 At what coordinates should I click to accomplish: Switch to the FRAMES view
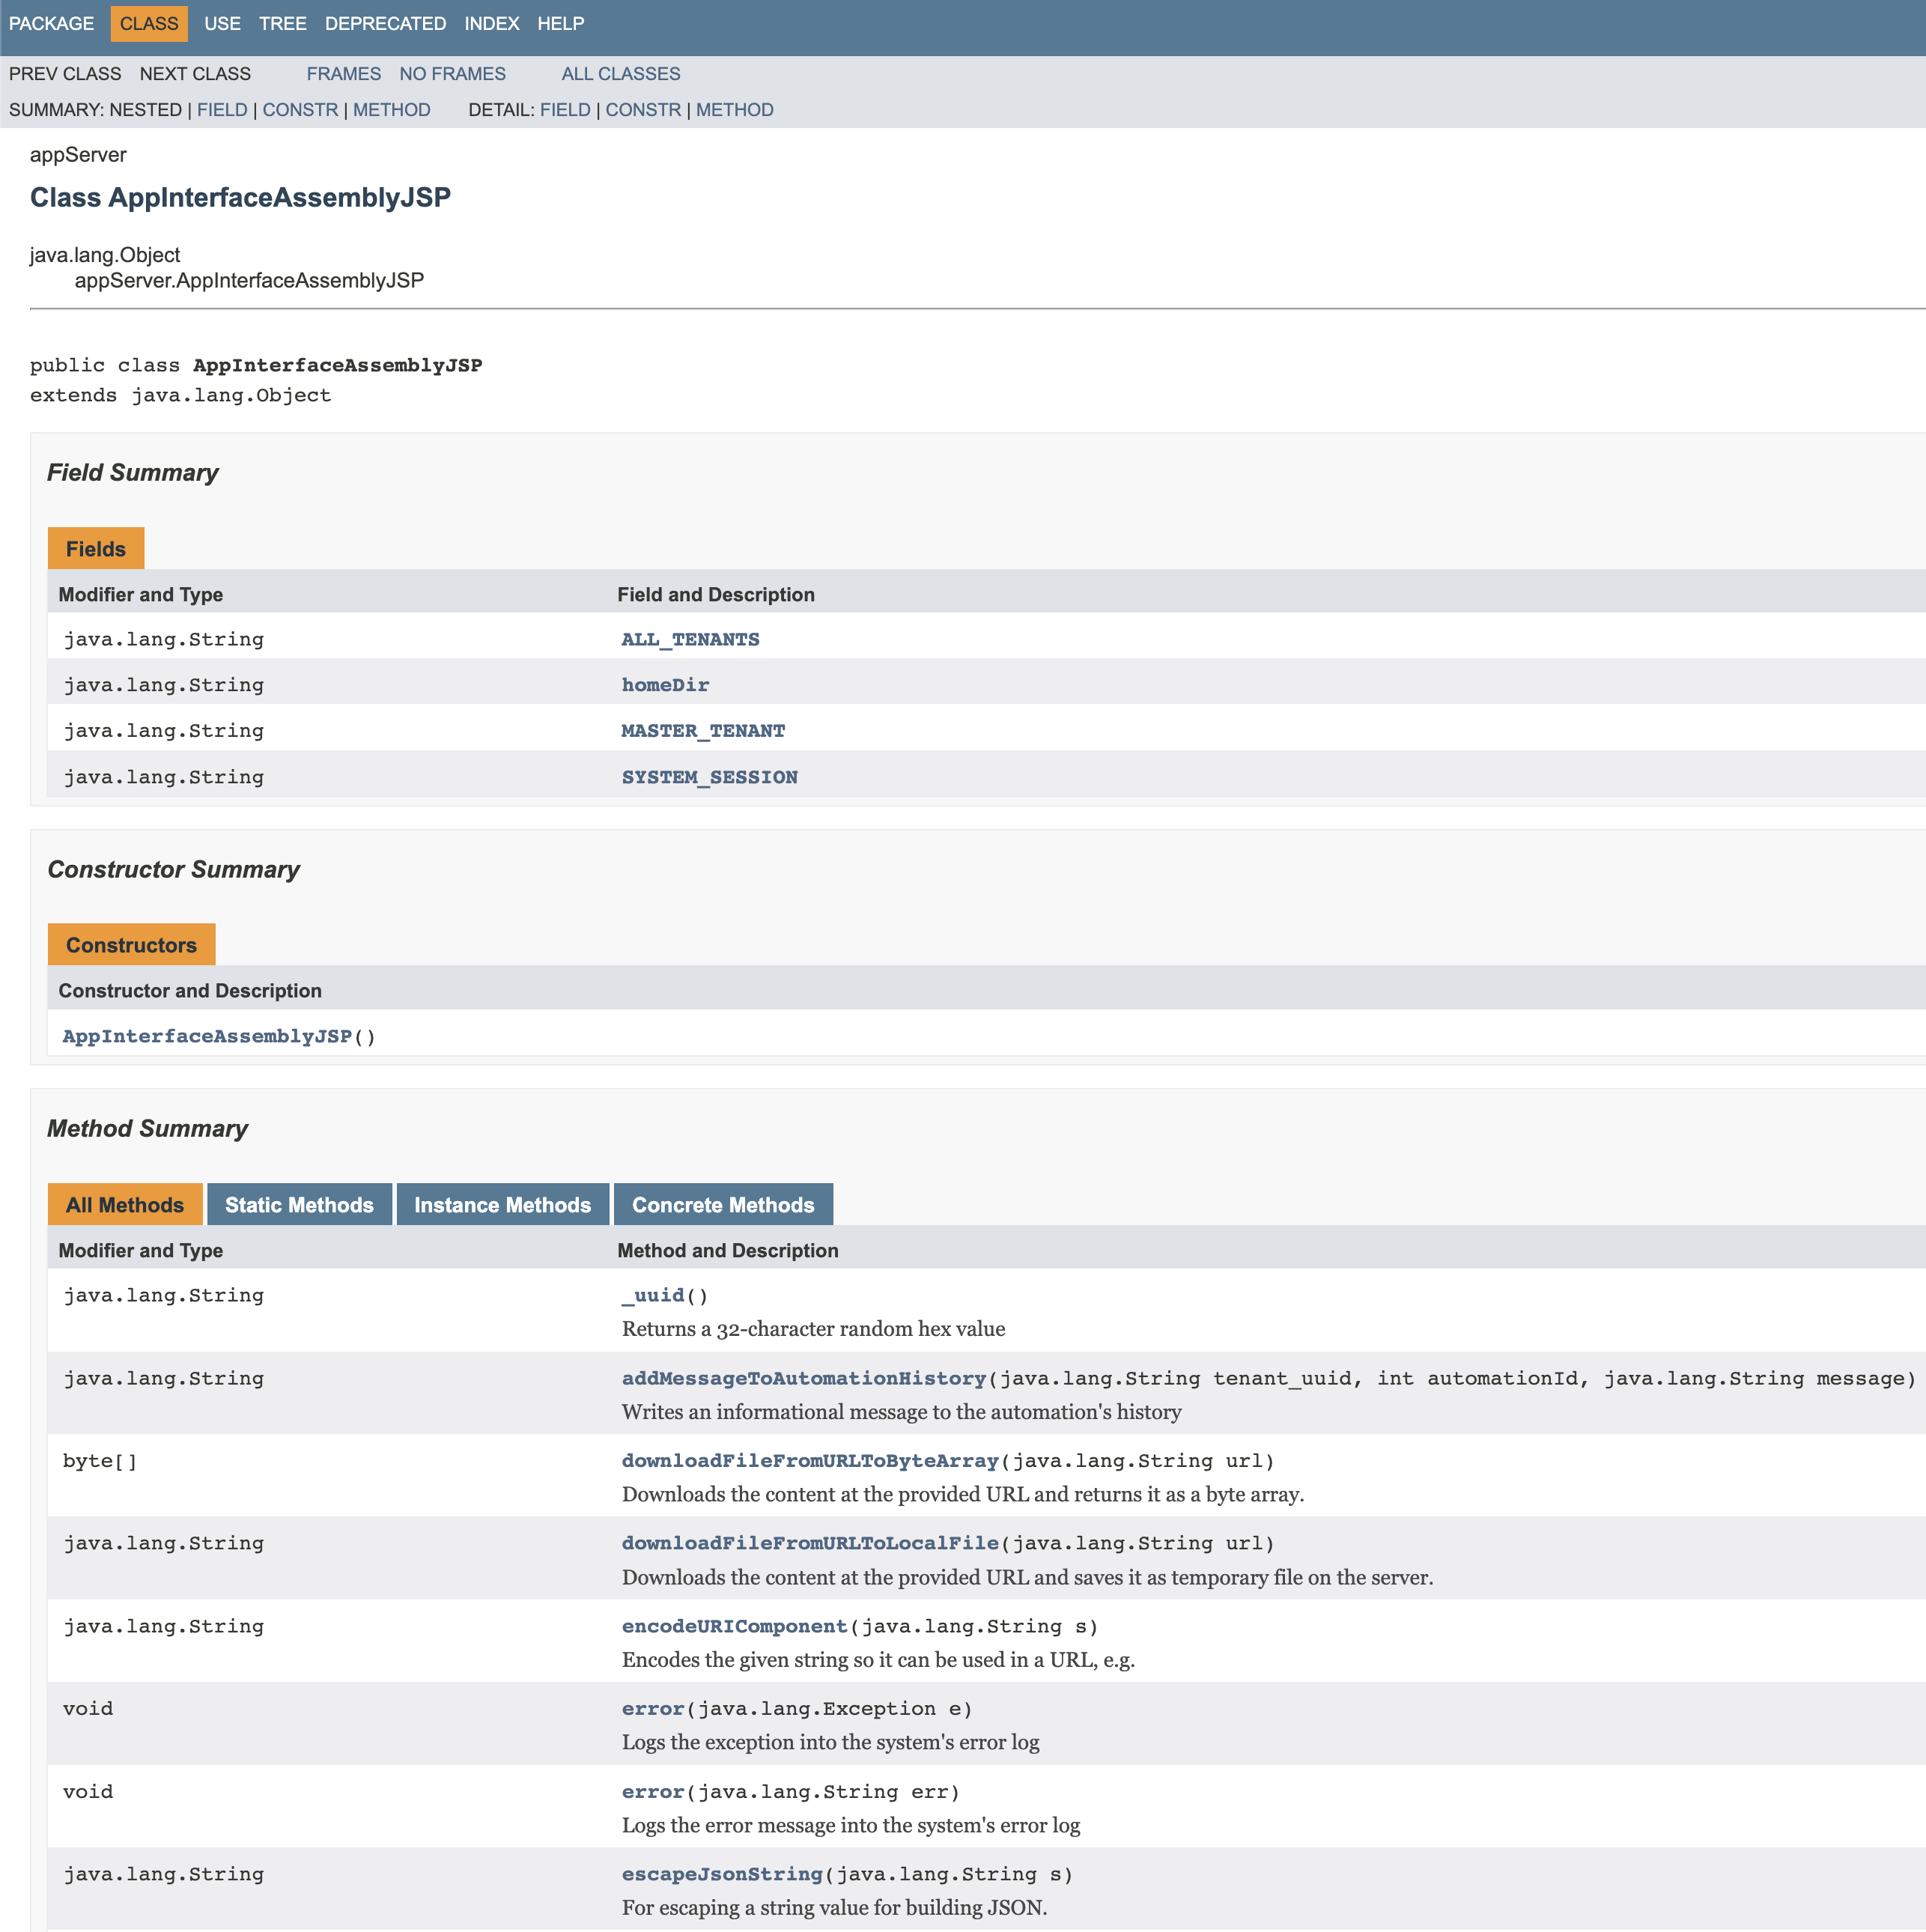click(343, 74)
